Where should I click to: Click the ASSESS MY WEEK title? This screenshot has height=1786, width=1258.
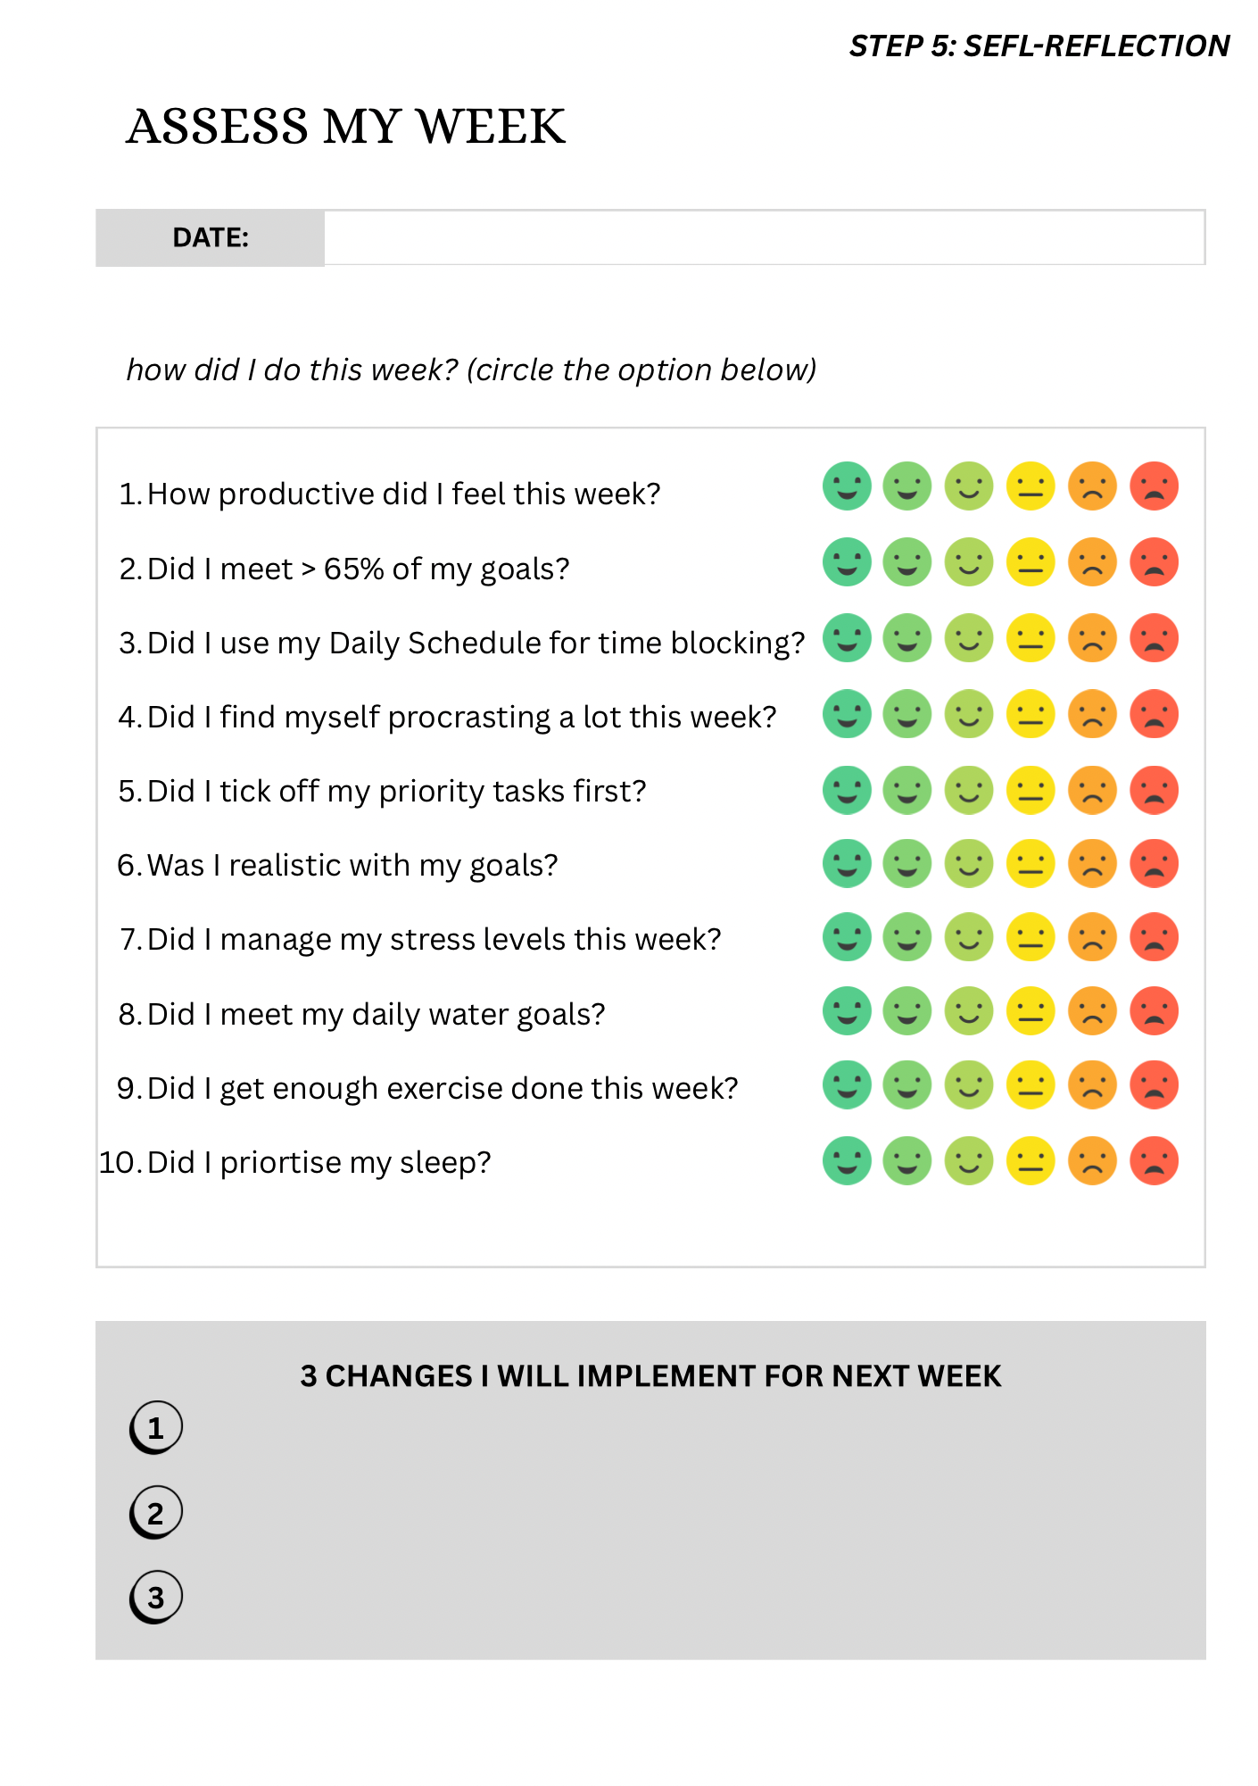click(x=345, y=126)
